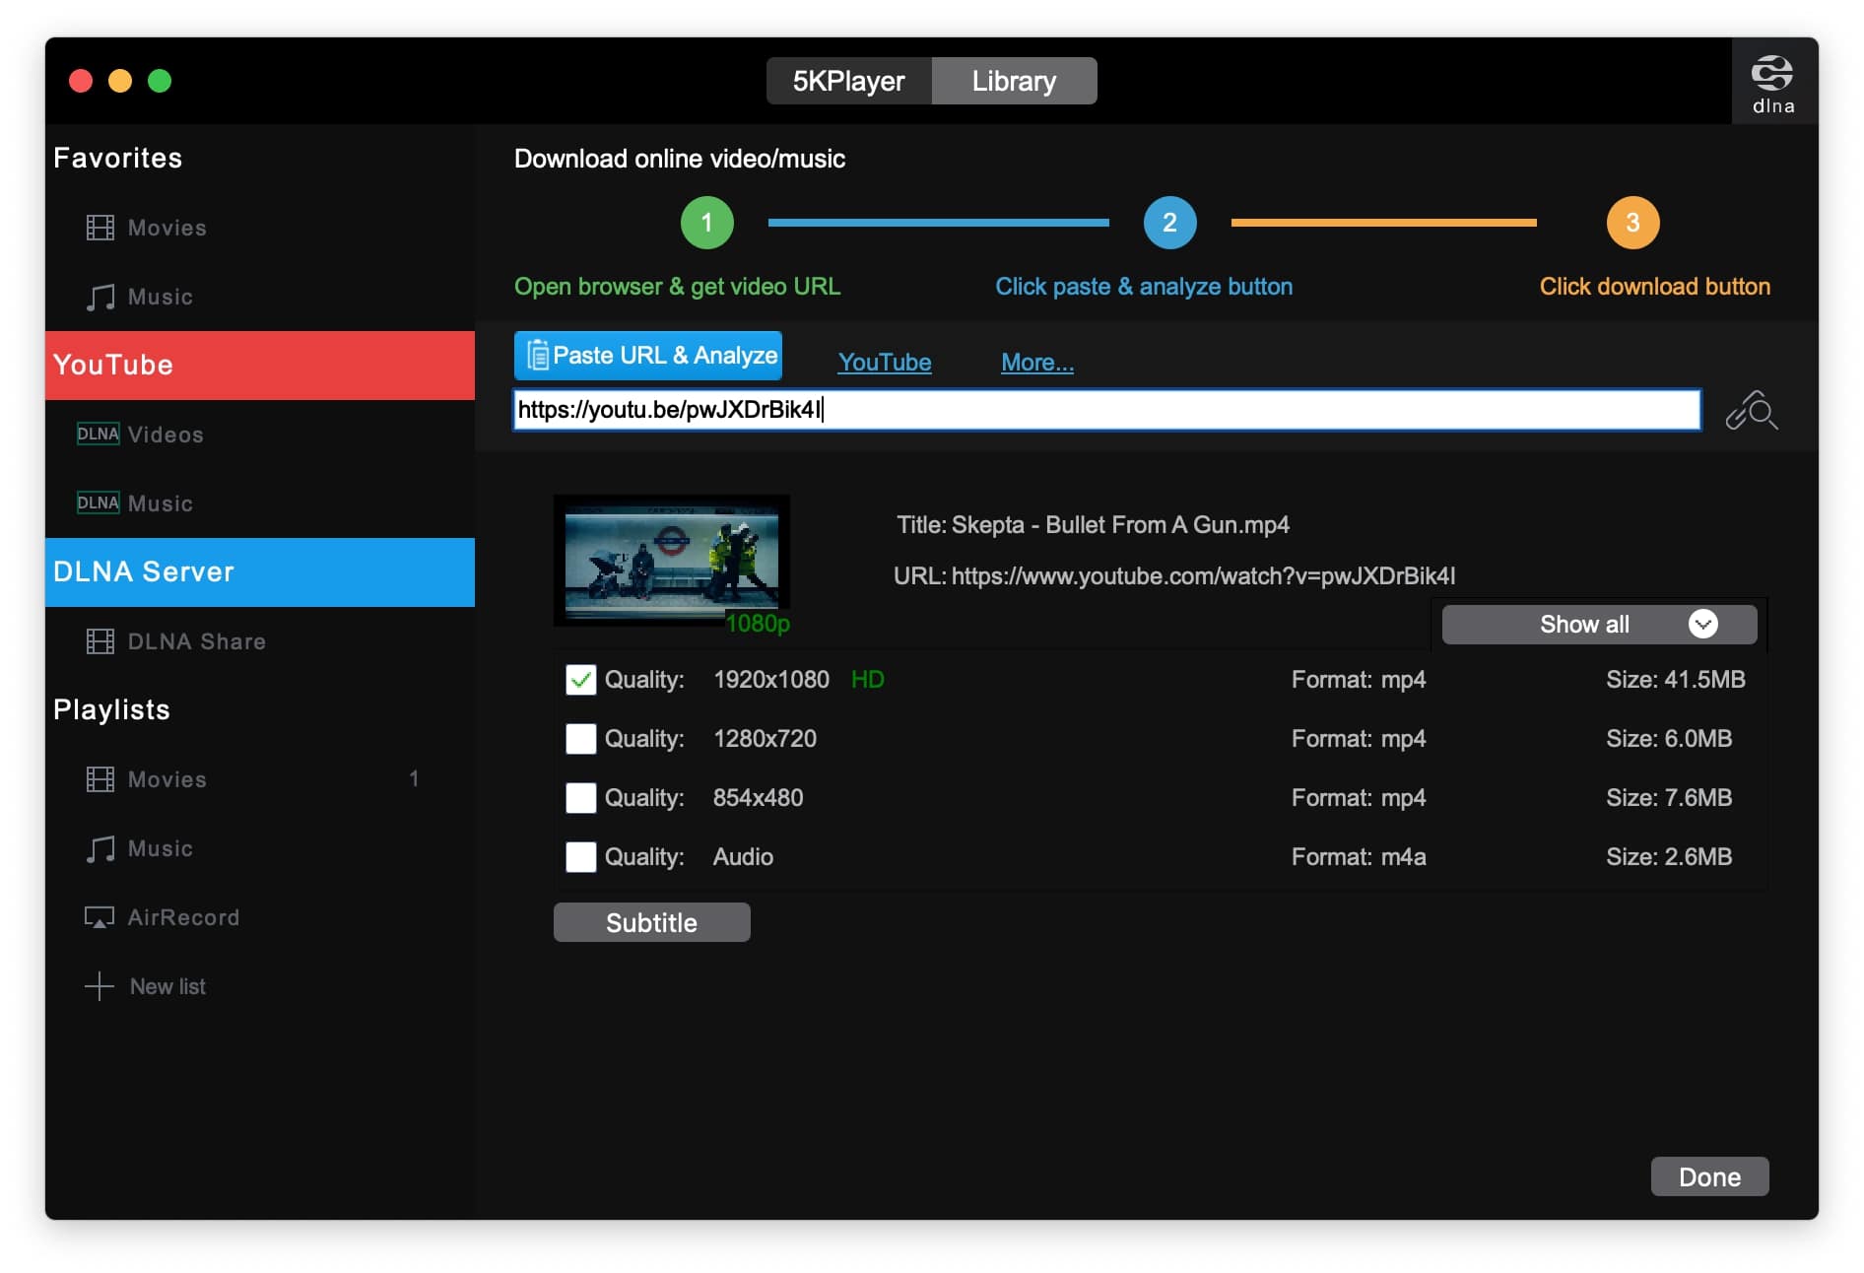Image resolution: width=1864 pixels, height=1273 pixels.
Task: Check the 1280x720 quality checkbox
Action: (581, 739)
